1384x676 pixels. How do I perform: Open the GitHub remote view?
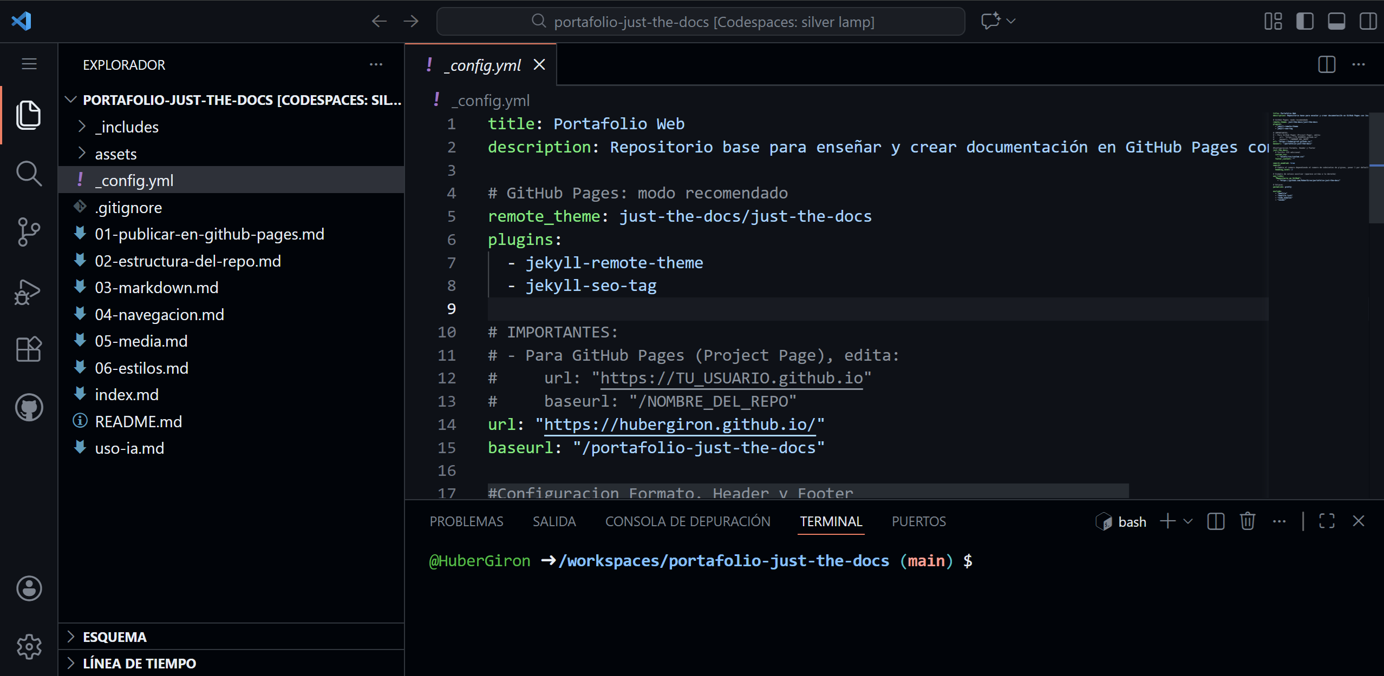pos(28,407)
